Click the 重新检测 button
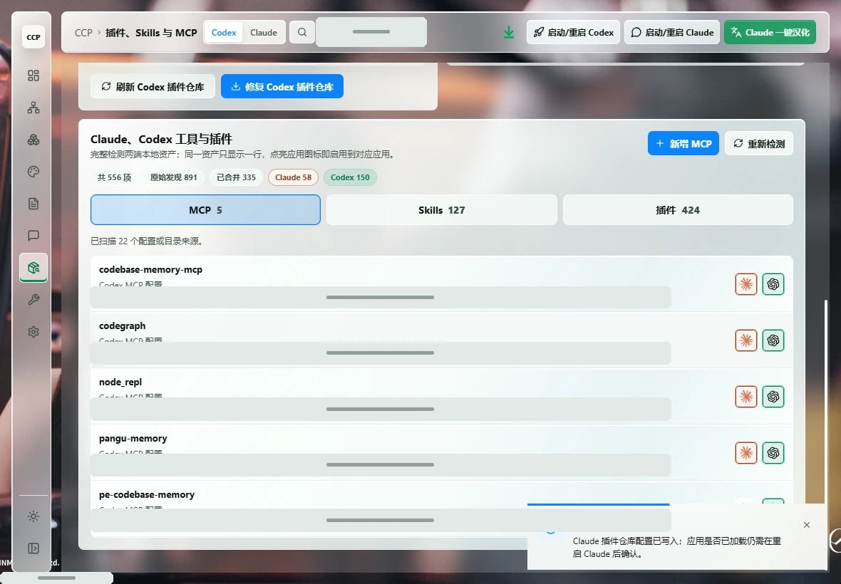 point(759,144)
